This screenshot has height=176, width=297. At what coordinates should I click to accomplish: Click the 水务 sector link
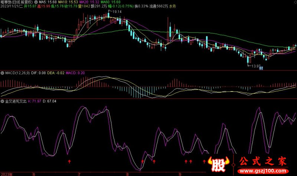173,6
